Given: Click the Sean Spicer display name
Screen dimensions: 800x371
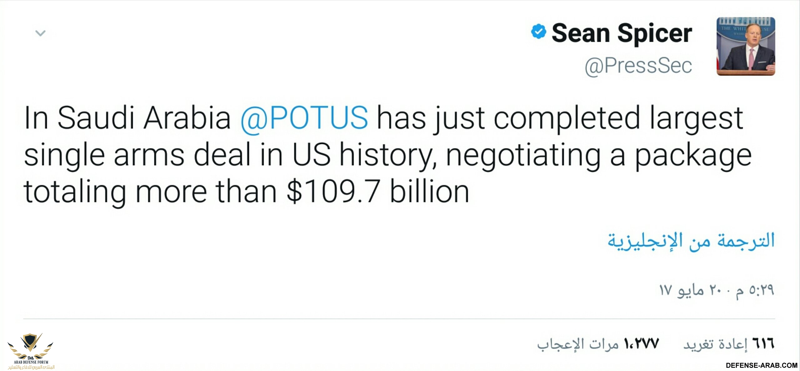Looking at the screenshot, I should point(622,33).
